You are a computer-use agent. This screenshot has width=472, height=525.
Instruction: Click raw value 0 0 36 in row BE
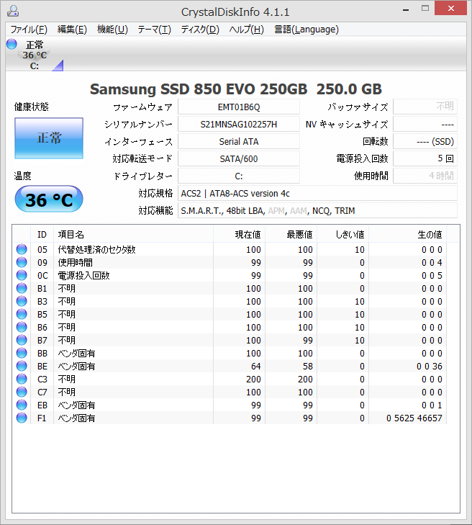pos(430,367)
